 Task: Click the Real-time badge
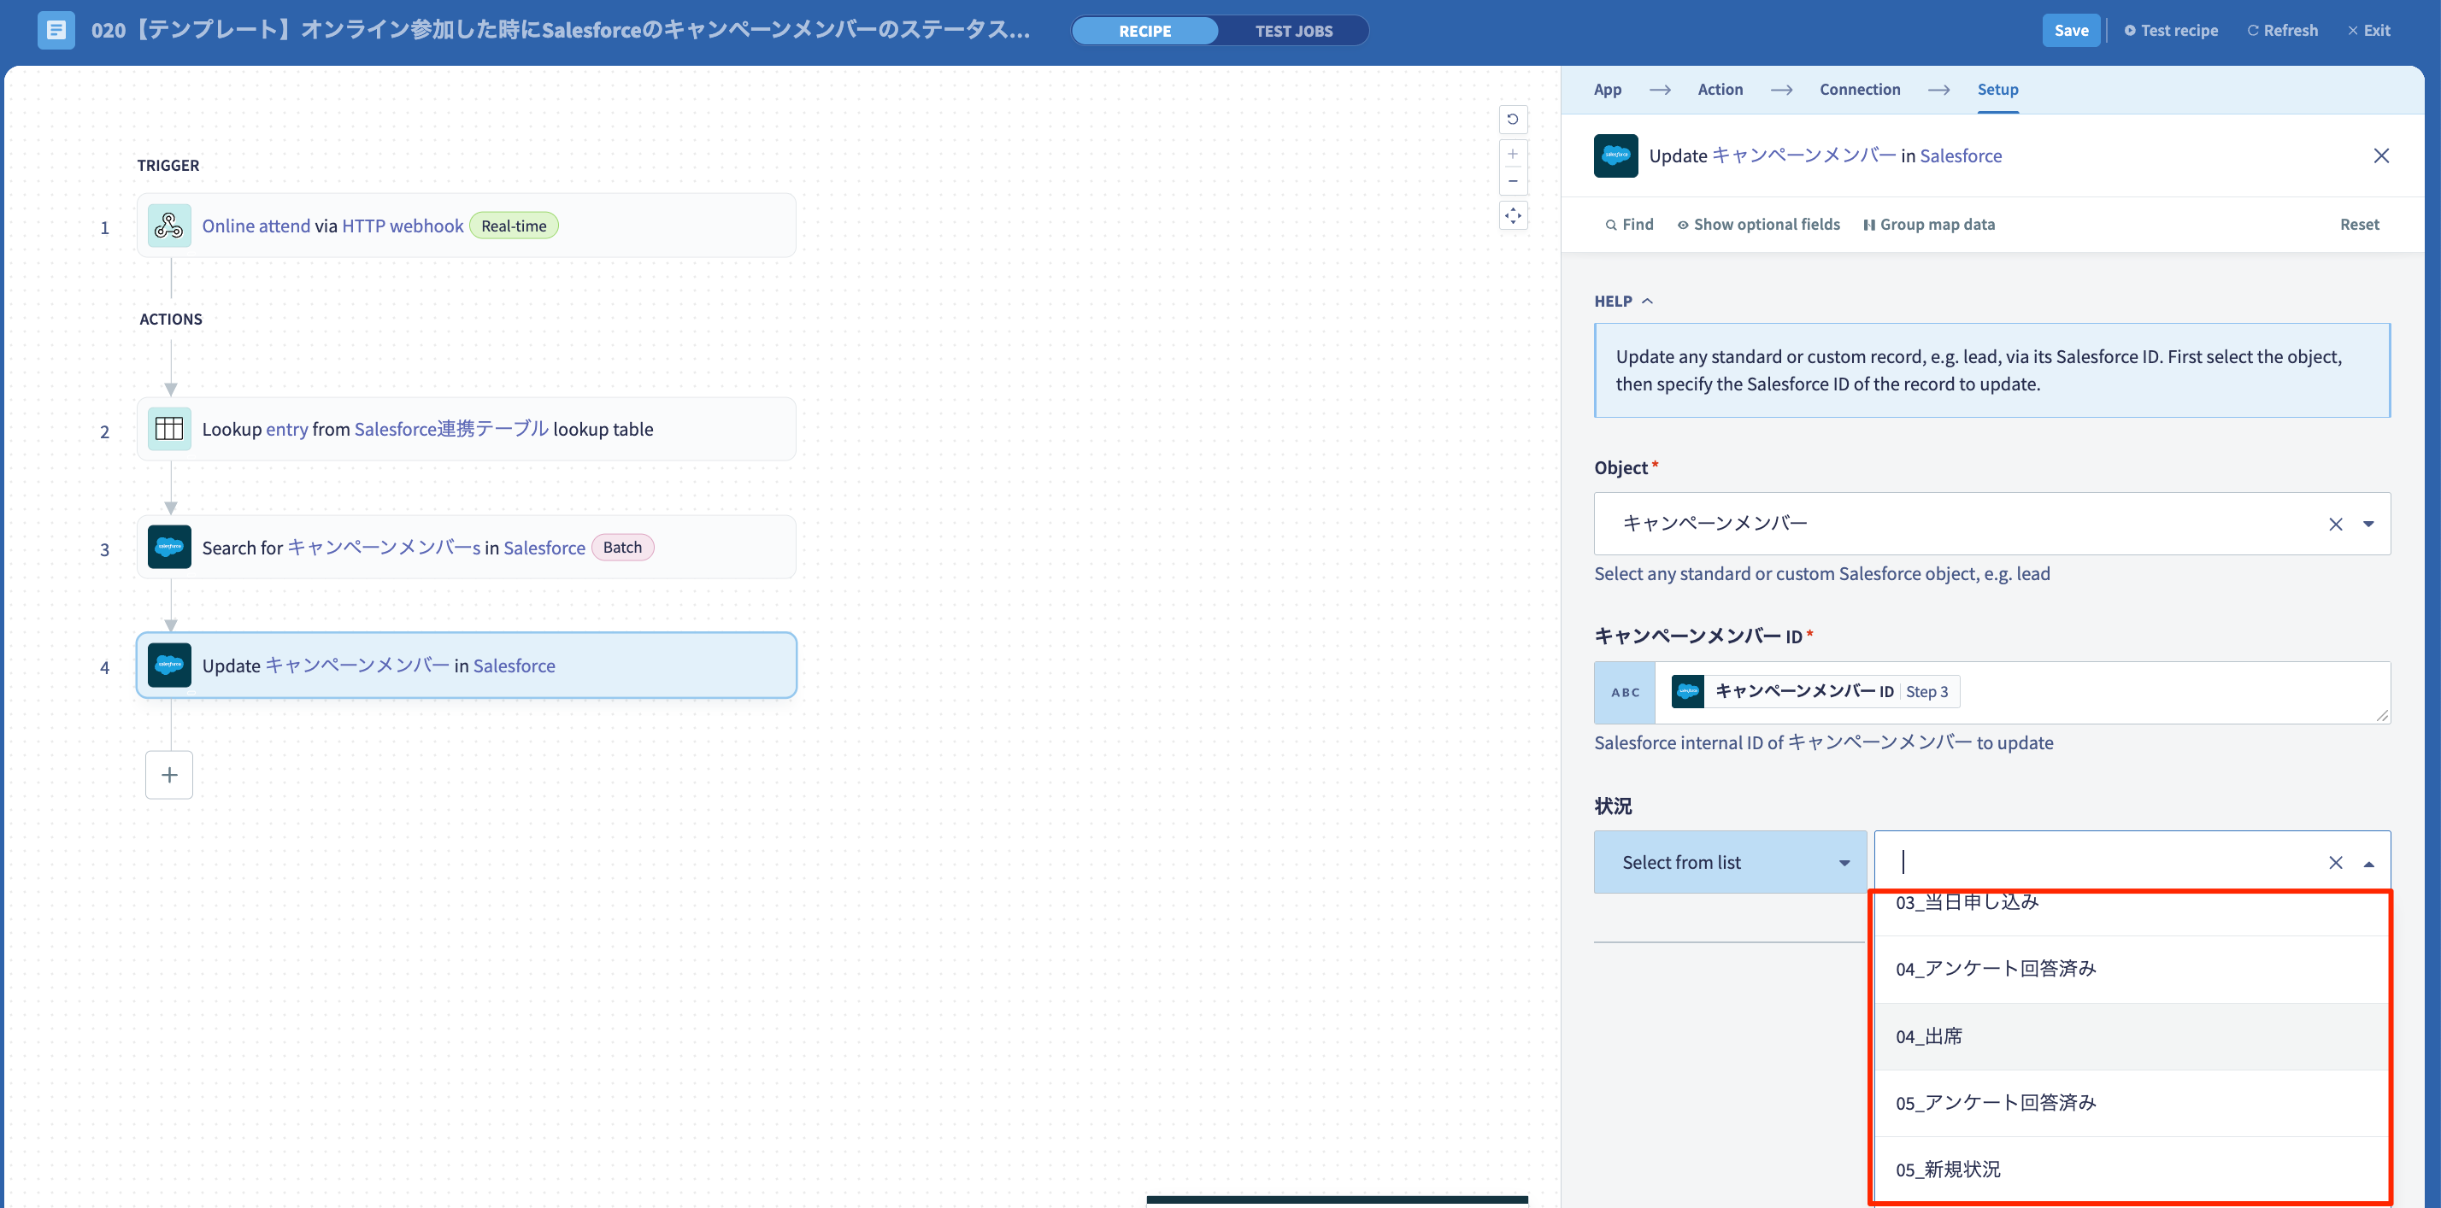pos(514,226)
